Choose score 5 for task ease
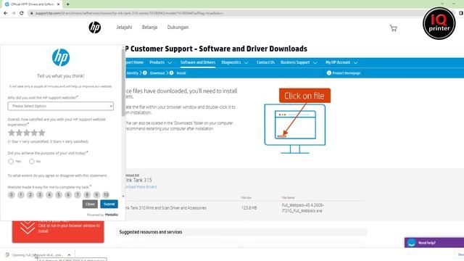 click(59, 195)
